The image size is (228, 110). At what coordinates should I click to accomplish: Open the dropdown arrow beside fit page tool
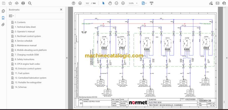click(146, 3)
